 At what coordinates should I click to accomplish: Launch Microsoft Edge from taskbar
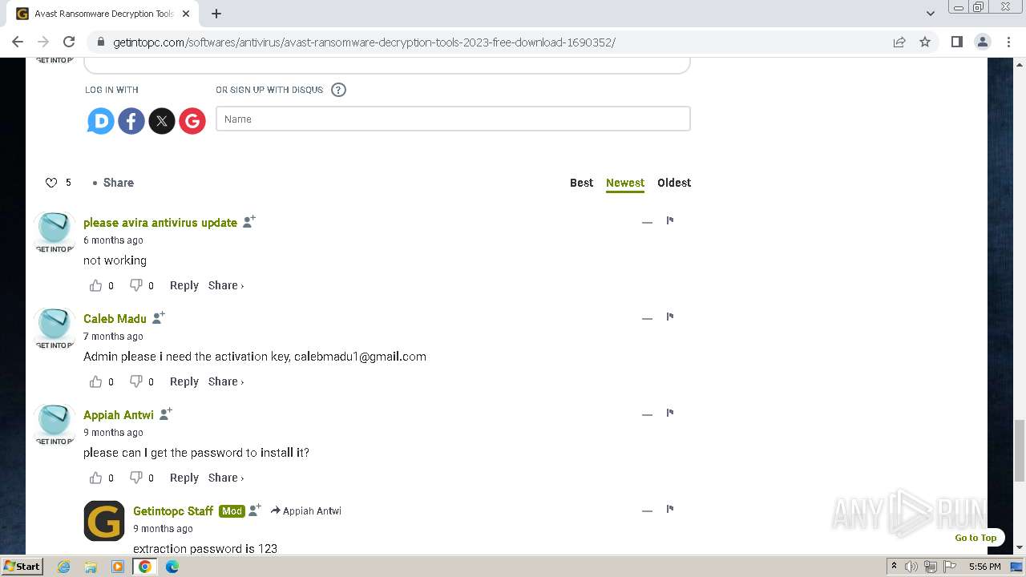coord(172,567)
